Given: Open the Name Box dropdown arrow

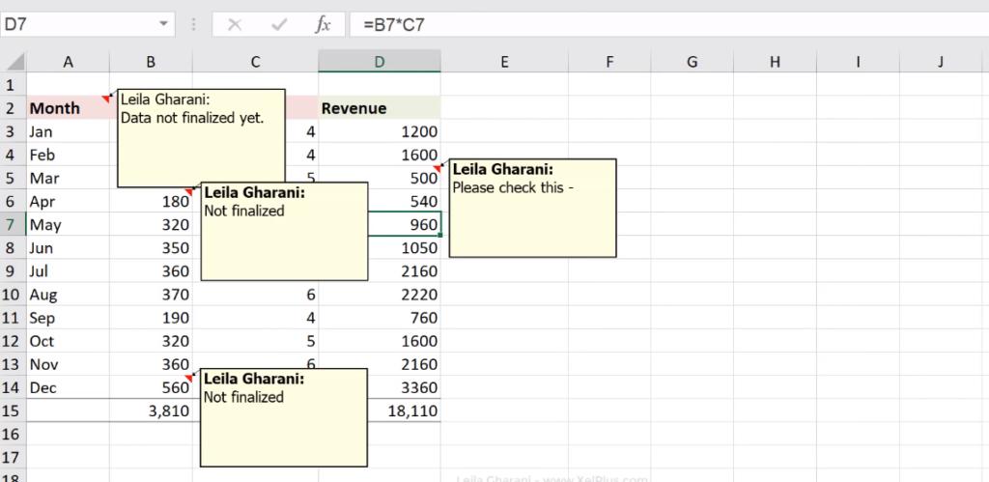Looking at the screenshot, I should (x=163, y=24).
